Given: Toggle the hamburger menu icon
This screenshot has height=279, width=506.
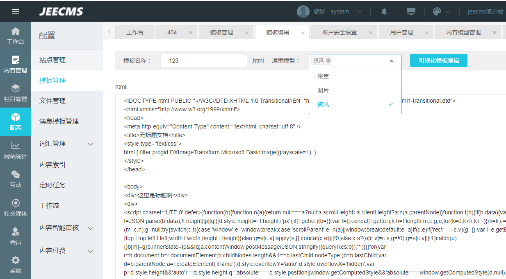Looking at the screenshot, I should click(16, 11).
